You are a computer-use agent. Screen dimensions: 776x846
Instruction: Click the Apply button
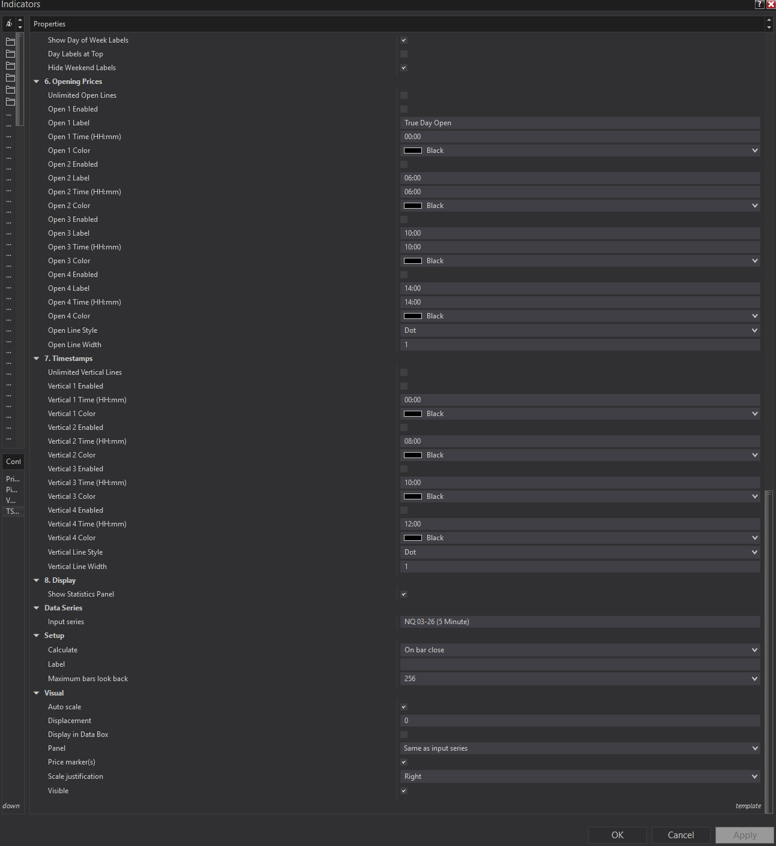click(x=745, y=835)
